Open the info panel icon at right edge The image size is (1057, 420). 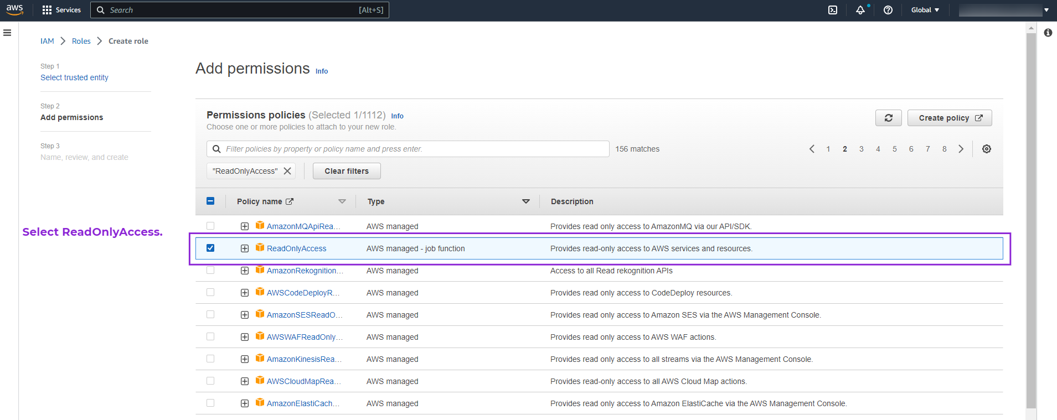pos(1048,33)
